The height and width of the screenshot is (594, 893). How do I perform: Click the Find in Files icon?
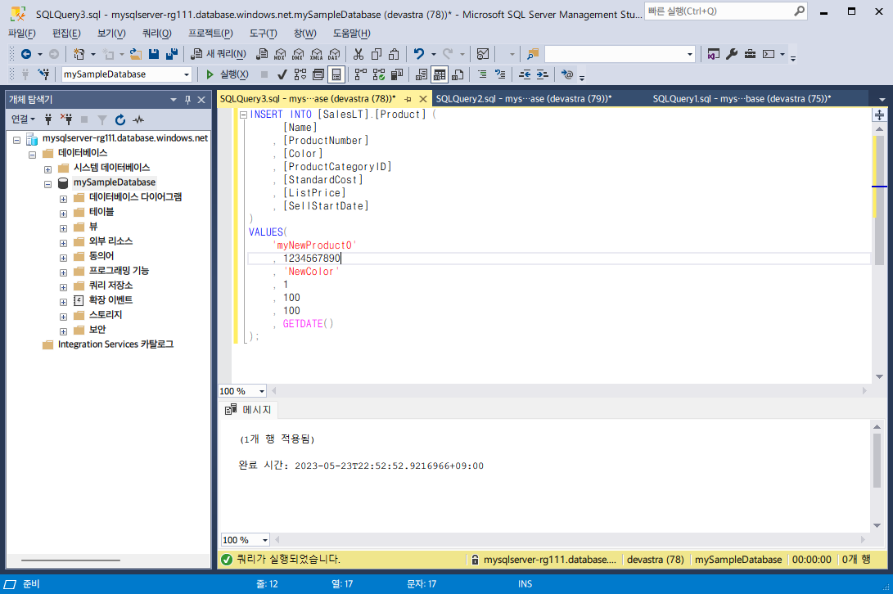tap(533, 54)
